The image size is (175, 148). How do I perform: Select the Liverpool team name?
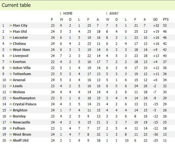click(21, 56)
